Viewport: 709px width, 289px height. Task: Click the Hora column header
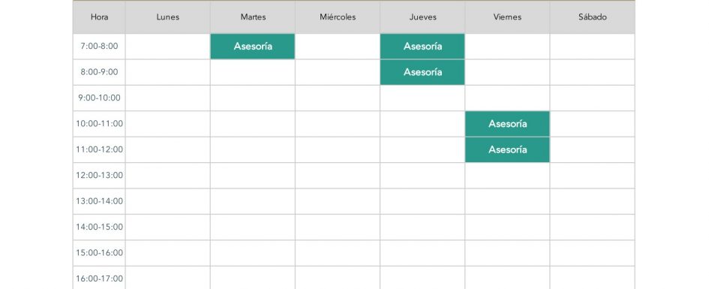click(x=99, y=17)
